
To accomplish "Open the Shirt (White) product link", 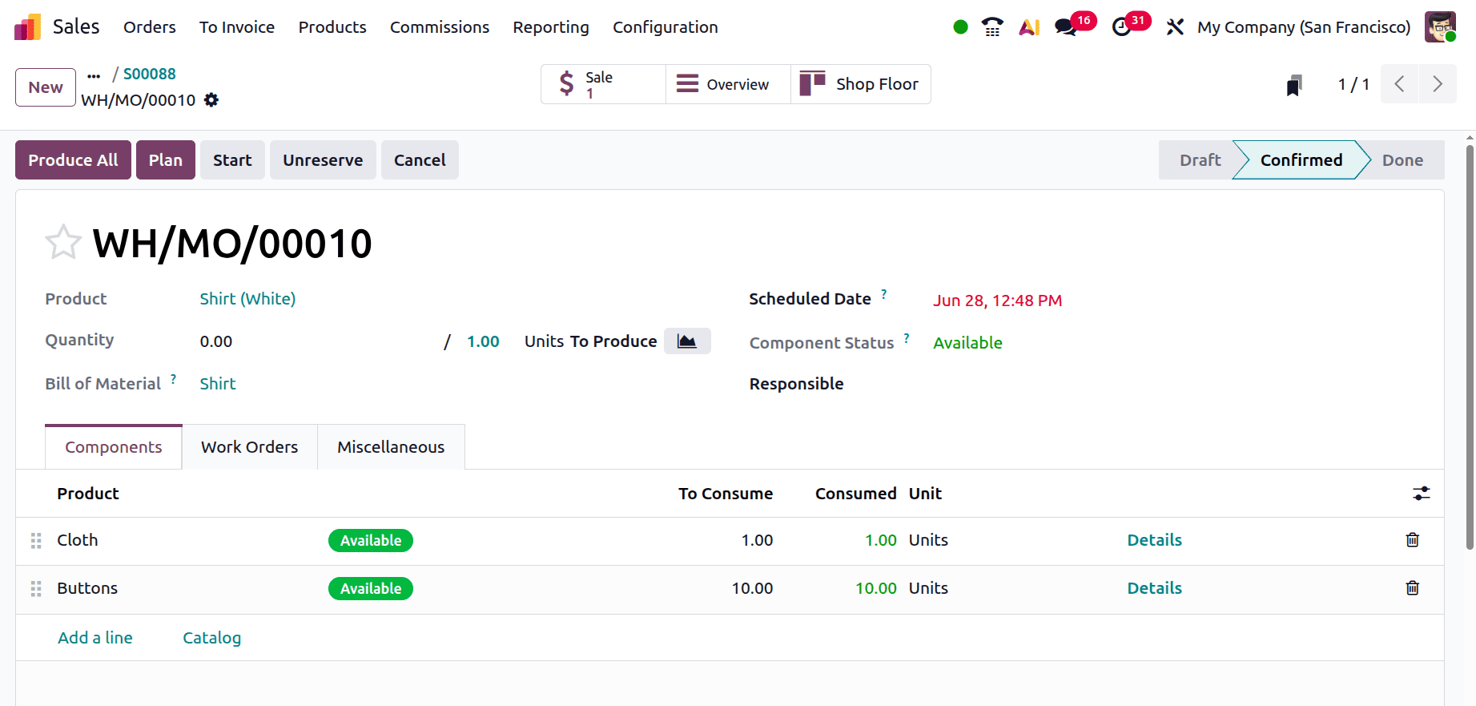I will pos(247,299).
